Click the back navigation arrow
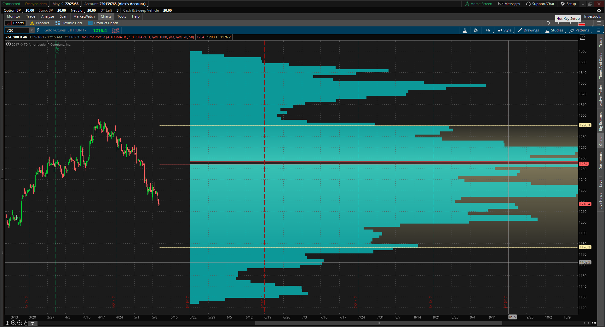 559,23
